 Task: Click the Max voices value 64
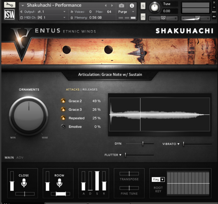(109, 12)
